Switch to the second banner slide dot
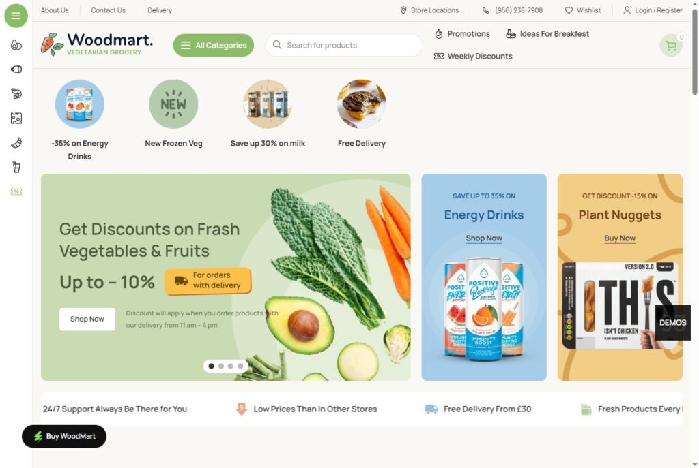 point(221,366)
